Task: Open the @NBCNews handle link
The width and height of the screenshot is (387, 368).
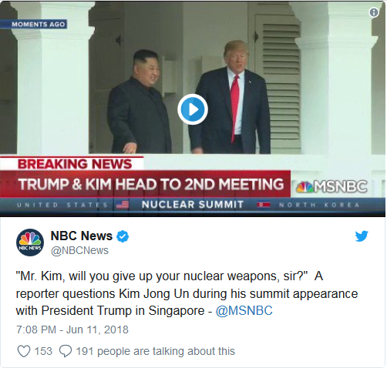Action: tap(79, 251)
